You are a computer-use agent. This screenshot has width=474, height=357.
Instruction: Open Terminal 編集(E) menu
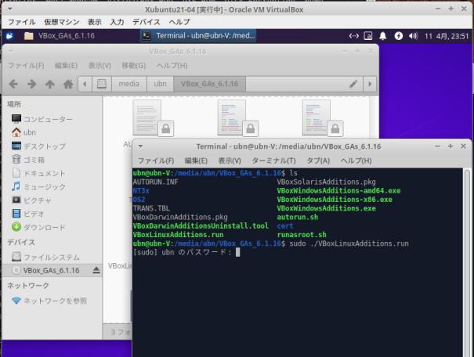click(196, 160)
